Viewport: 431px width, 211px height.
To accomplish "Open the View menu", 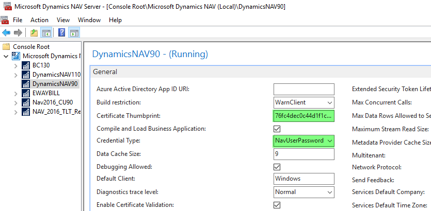I will [x=63, y=20].
